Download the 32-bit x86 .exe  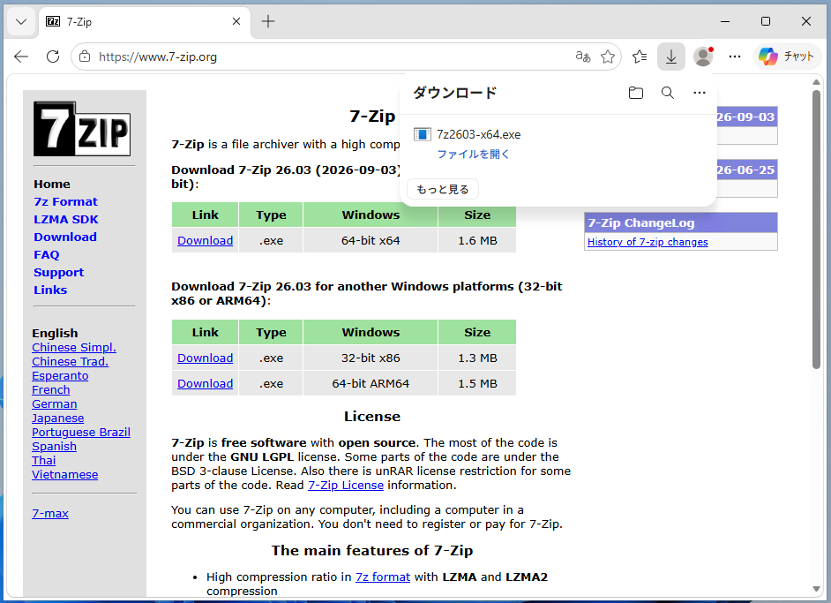pyautogui.click(x=205, y=358)
